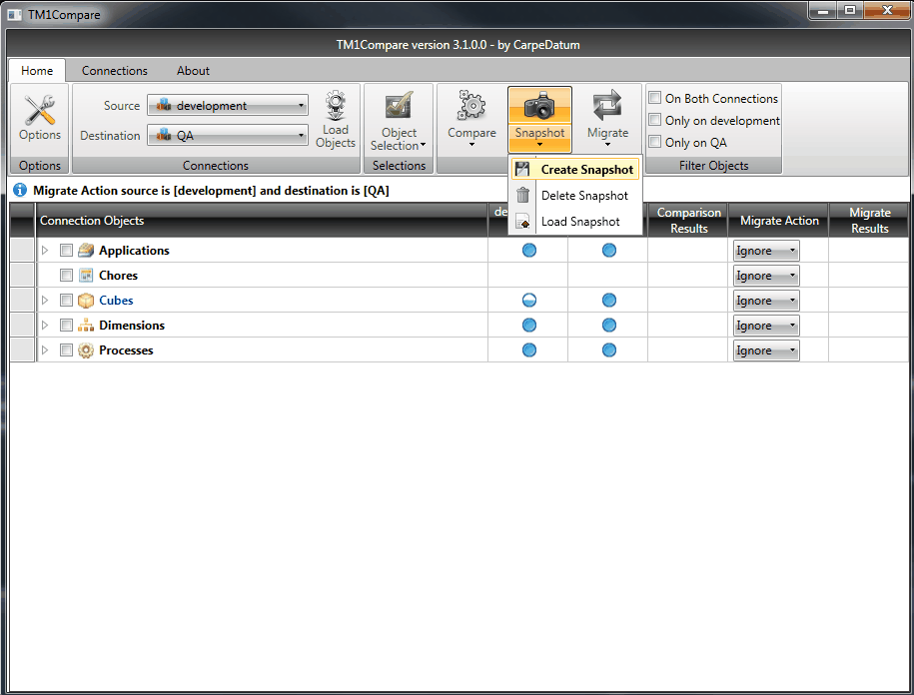Click the half-filled circle in Cubes row
The image size is (914, 695).
tap(529, 301)
